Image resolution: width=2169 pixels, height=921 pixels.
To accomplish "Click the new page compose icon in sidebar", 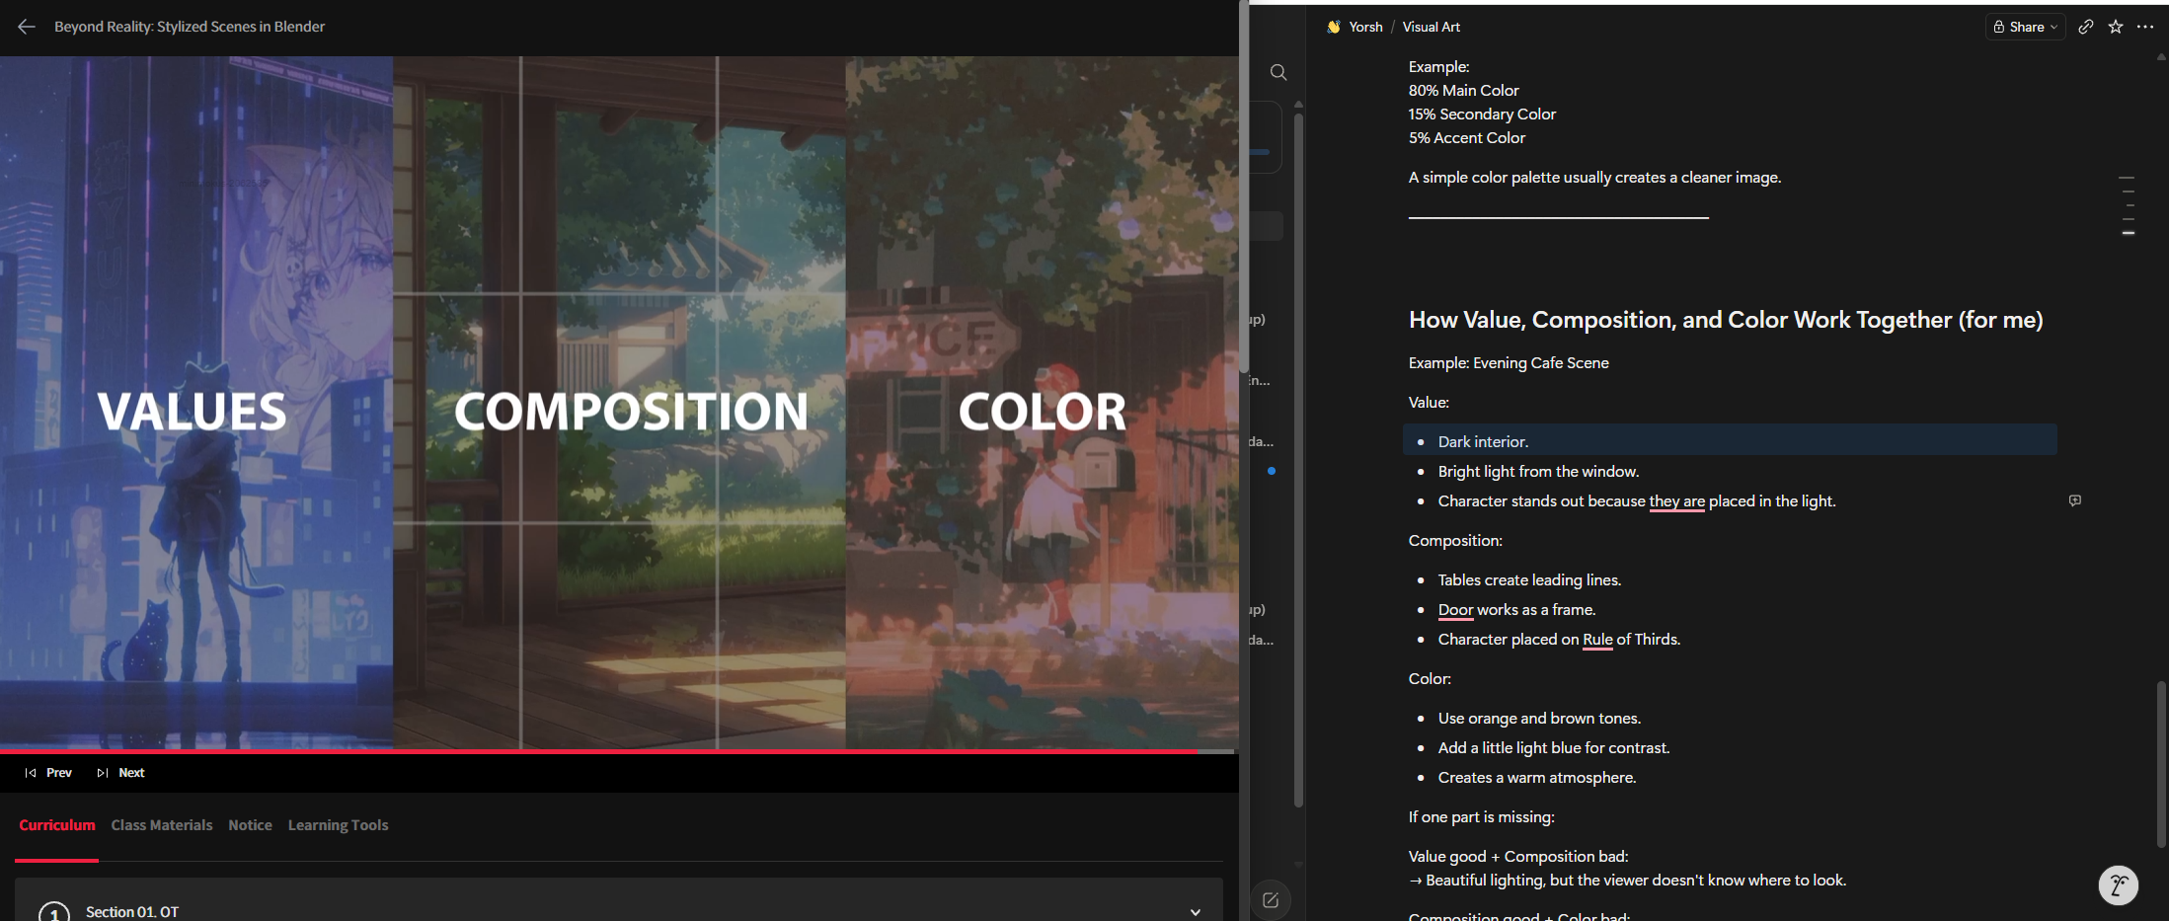I will coord(1271,900).
